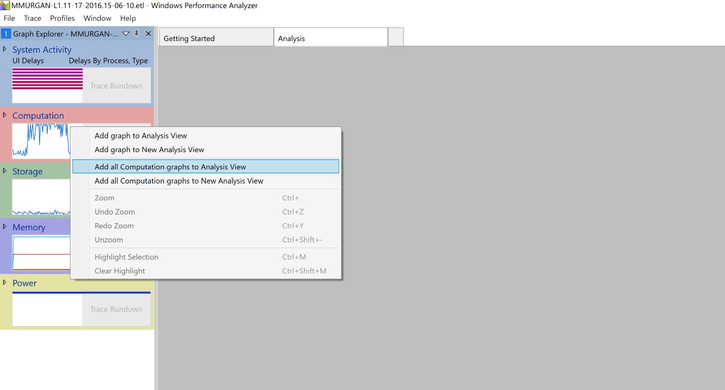The height and width of the screenshot is (390, 725).
Task: Click the Graph Explorer panel number 1 badge
Action: tap(6, 33)
